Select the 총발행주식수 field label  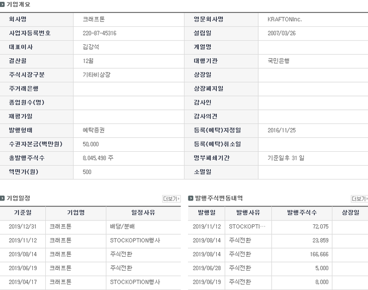click(26, 158)
